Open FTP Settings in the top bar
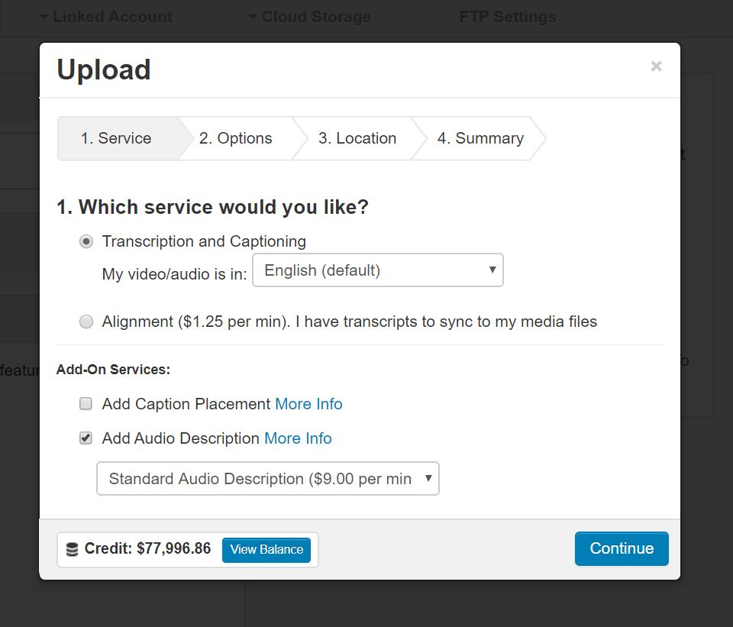Image resolution: width=733 pixels, height=627 pixels. [507, 17]
